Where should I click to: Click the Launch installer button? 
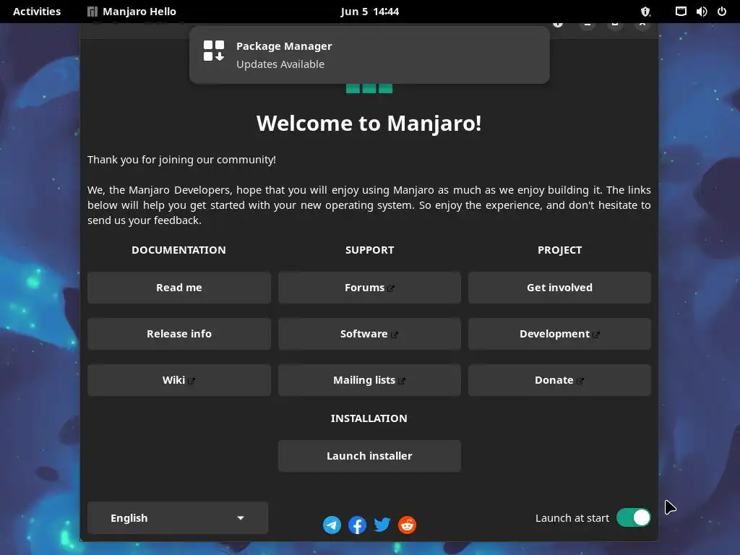(369, 456)
